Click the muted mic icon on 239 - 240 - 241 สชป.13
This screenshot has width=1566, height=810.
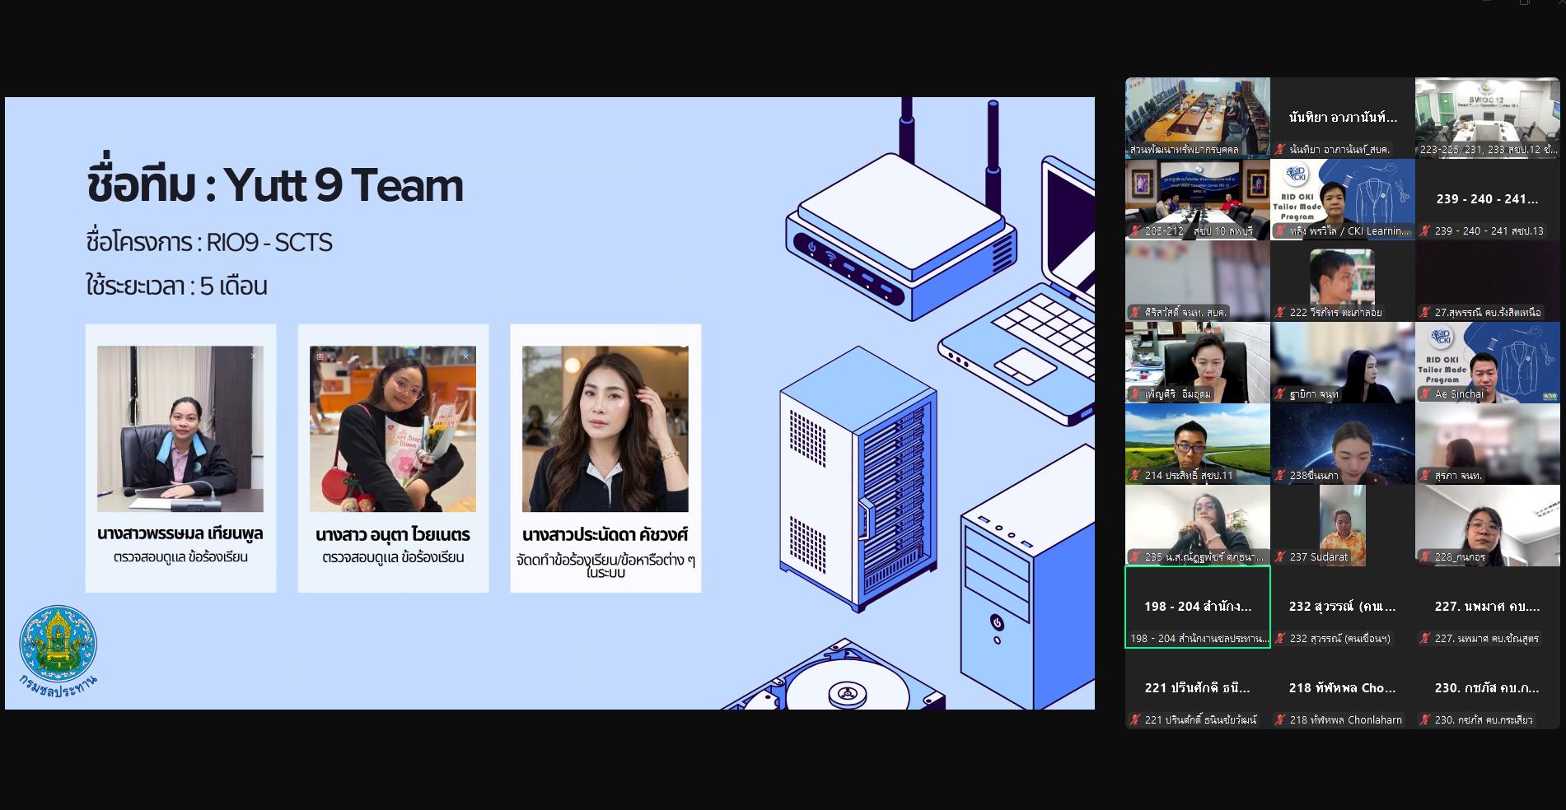pyautogui.click(x=1425, y=231)
